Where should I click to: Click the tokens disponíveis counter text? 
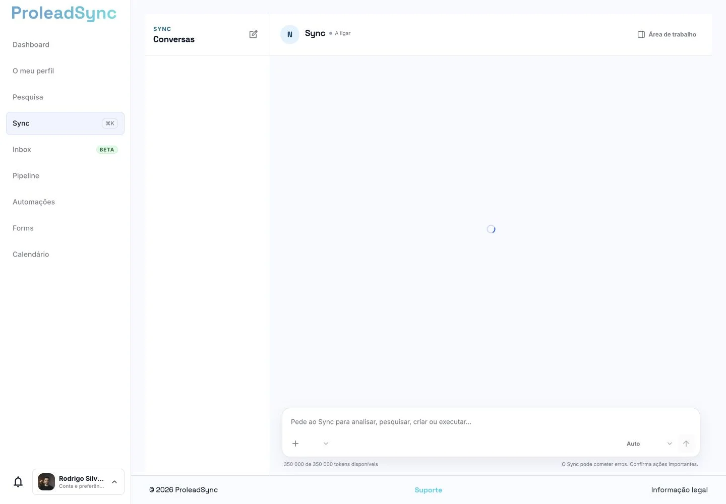(331, 464)
